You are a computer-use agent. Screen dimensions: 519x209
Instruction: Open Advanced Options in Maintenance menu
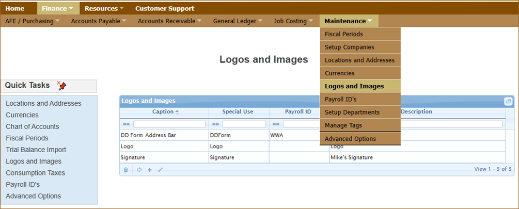(x=360, y=139)
